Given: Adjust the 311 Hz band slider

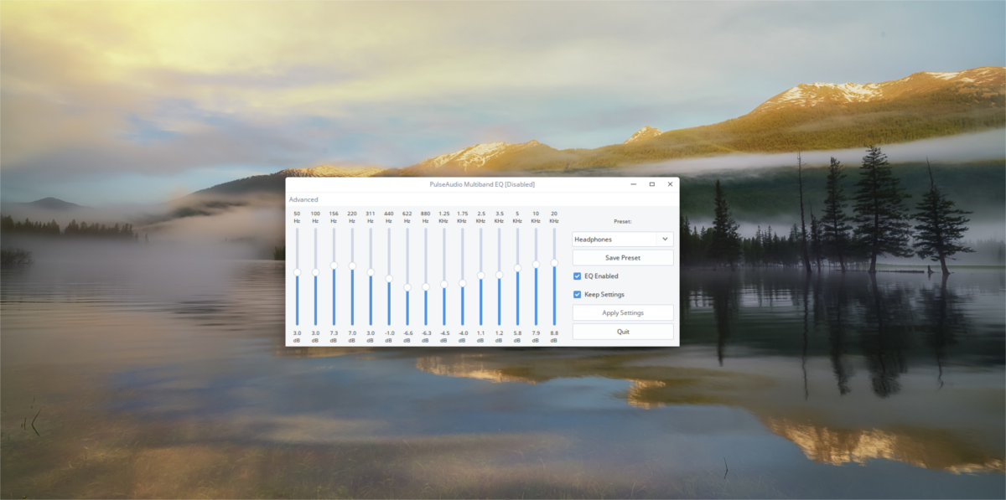Looking at the screenshot, I should 371,272.
